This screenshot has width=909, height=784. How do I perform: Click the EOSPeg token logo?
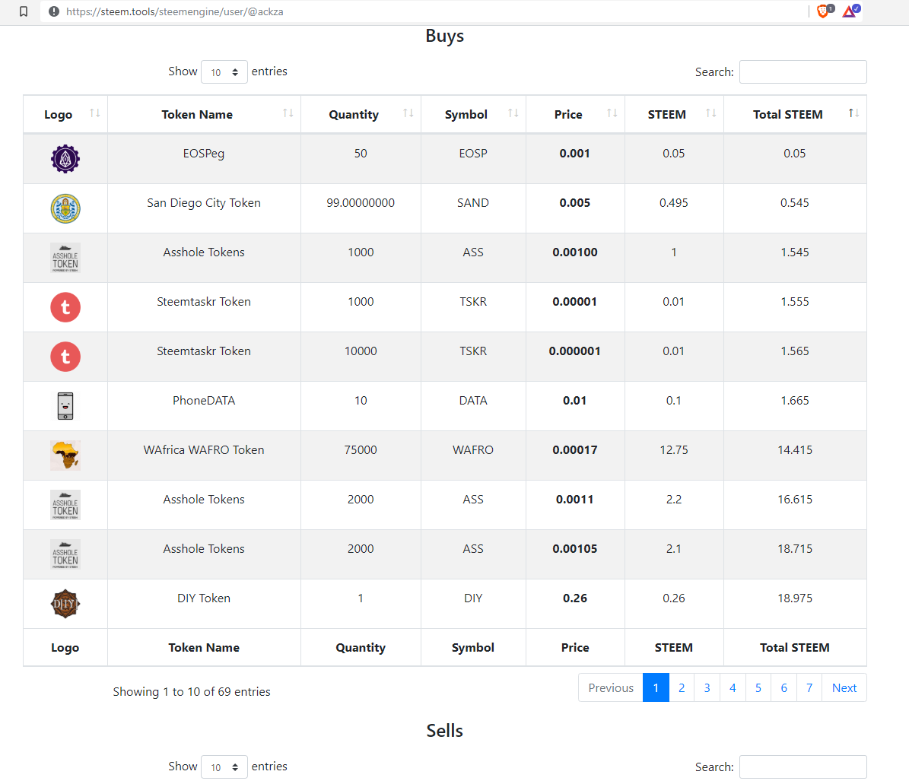pyautogui.click(x=65, y=159)
